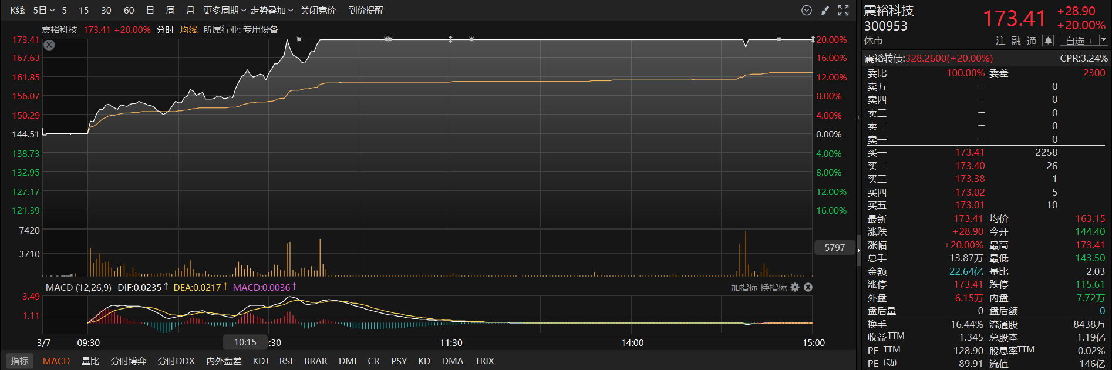
Task: Open the circled down-arrow menu icon
Action: (807, 11)
